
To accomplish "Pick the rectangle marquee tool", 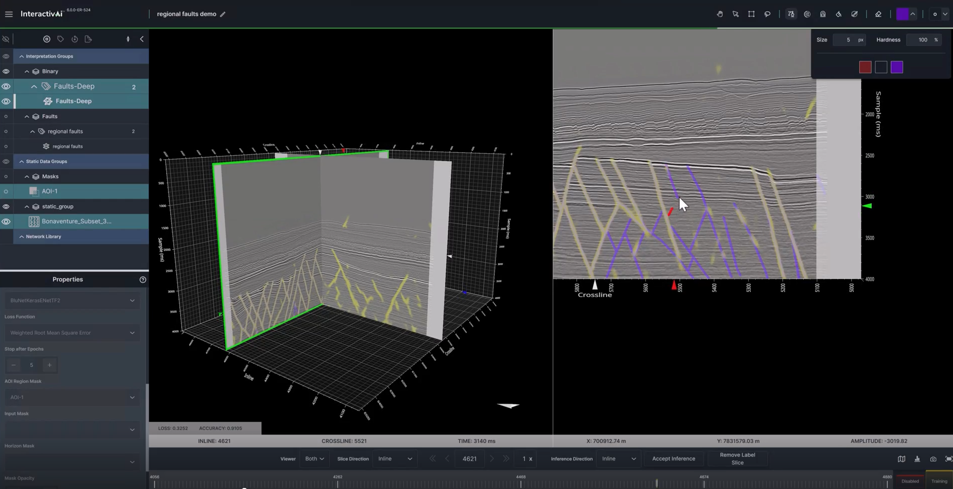I will [x=751, y=14].
